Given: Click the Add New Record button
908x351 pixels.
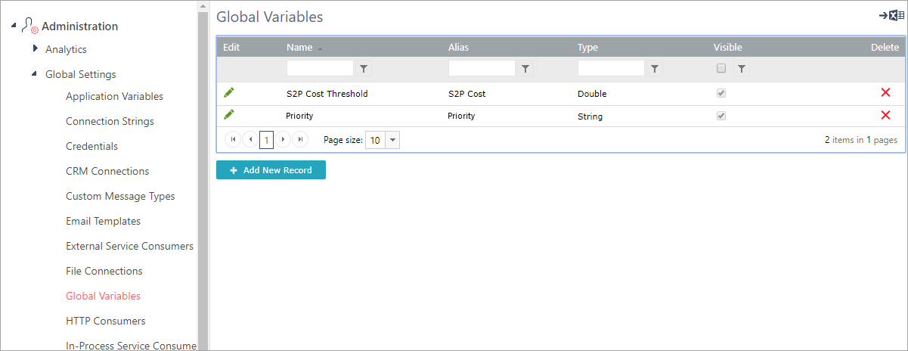Looking at the screenshot, I should pos(271,170).
